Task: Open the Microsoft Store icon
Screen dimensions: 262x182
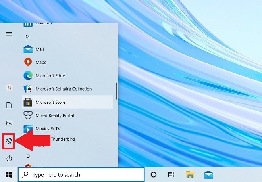Action: pyautogui.click(x=28, y=102)
